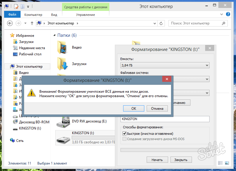Toggle the Быстрое (очистка оглавления) checkbox
This screenshot has width=236, height=171.
click(124, 134)
